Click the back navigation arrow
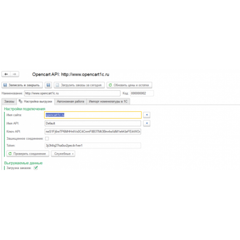The height and width of the screenshot is (240, 240). coord(6,74)
